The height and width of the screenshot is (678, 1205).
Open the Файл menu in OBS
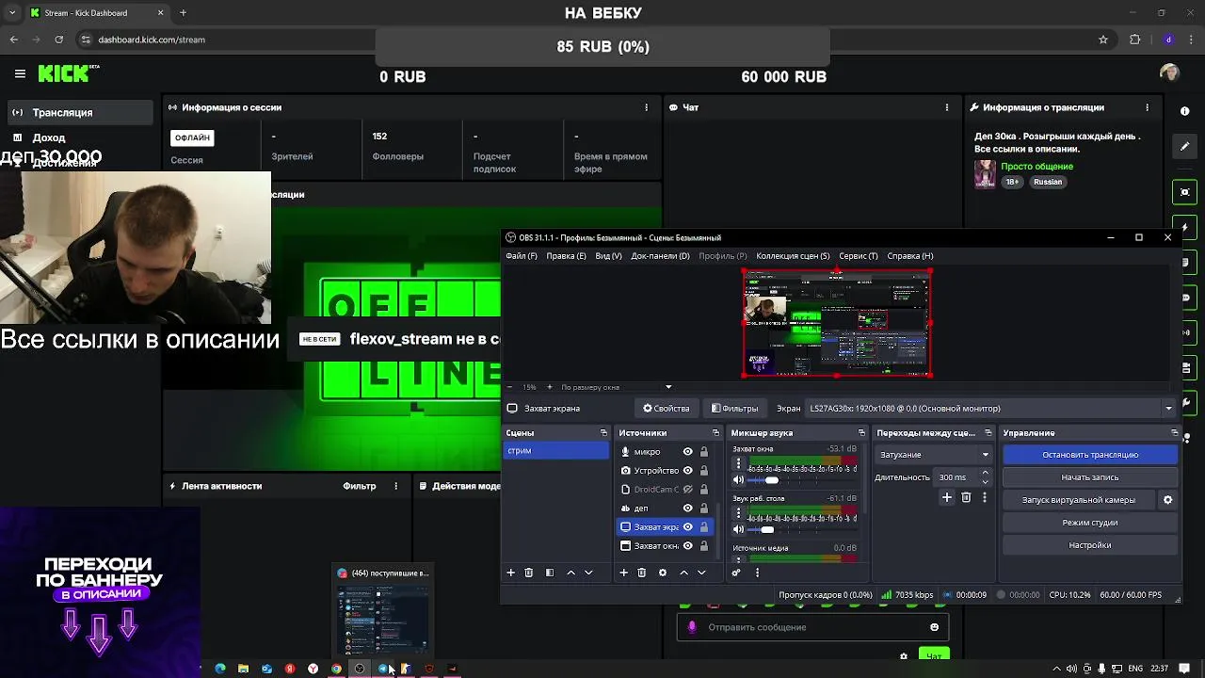tap(522, 256)
